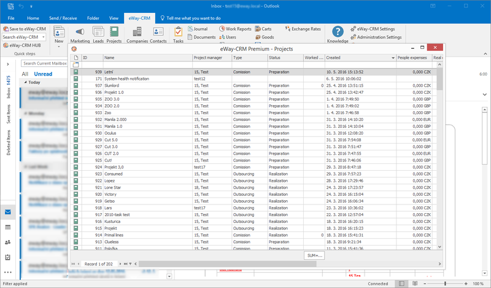491x288 pixels.
Task: Open the Leads module
Action: pyautogui.click(x=98, y=34)
